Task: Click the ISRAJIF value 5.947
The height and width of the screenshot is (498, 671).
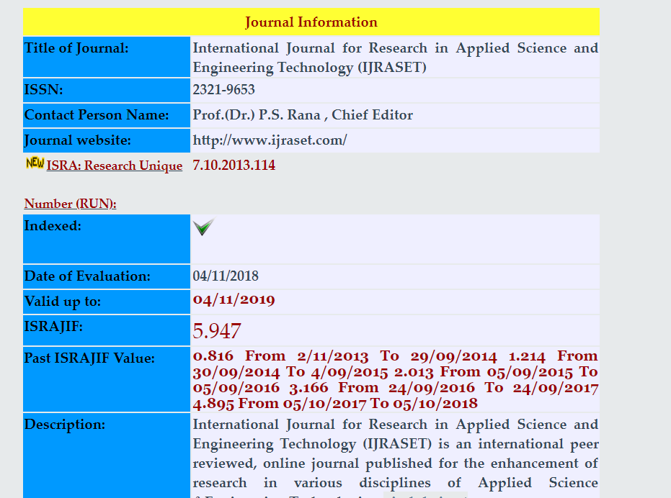Action: click(216, 331)
